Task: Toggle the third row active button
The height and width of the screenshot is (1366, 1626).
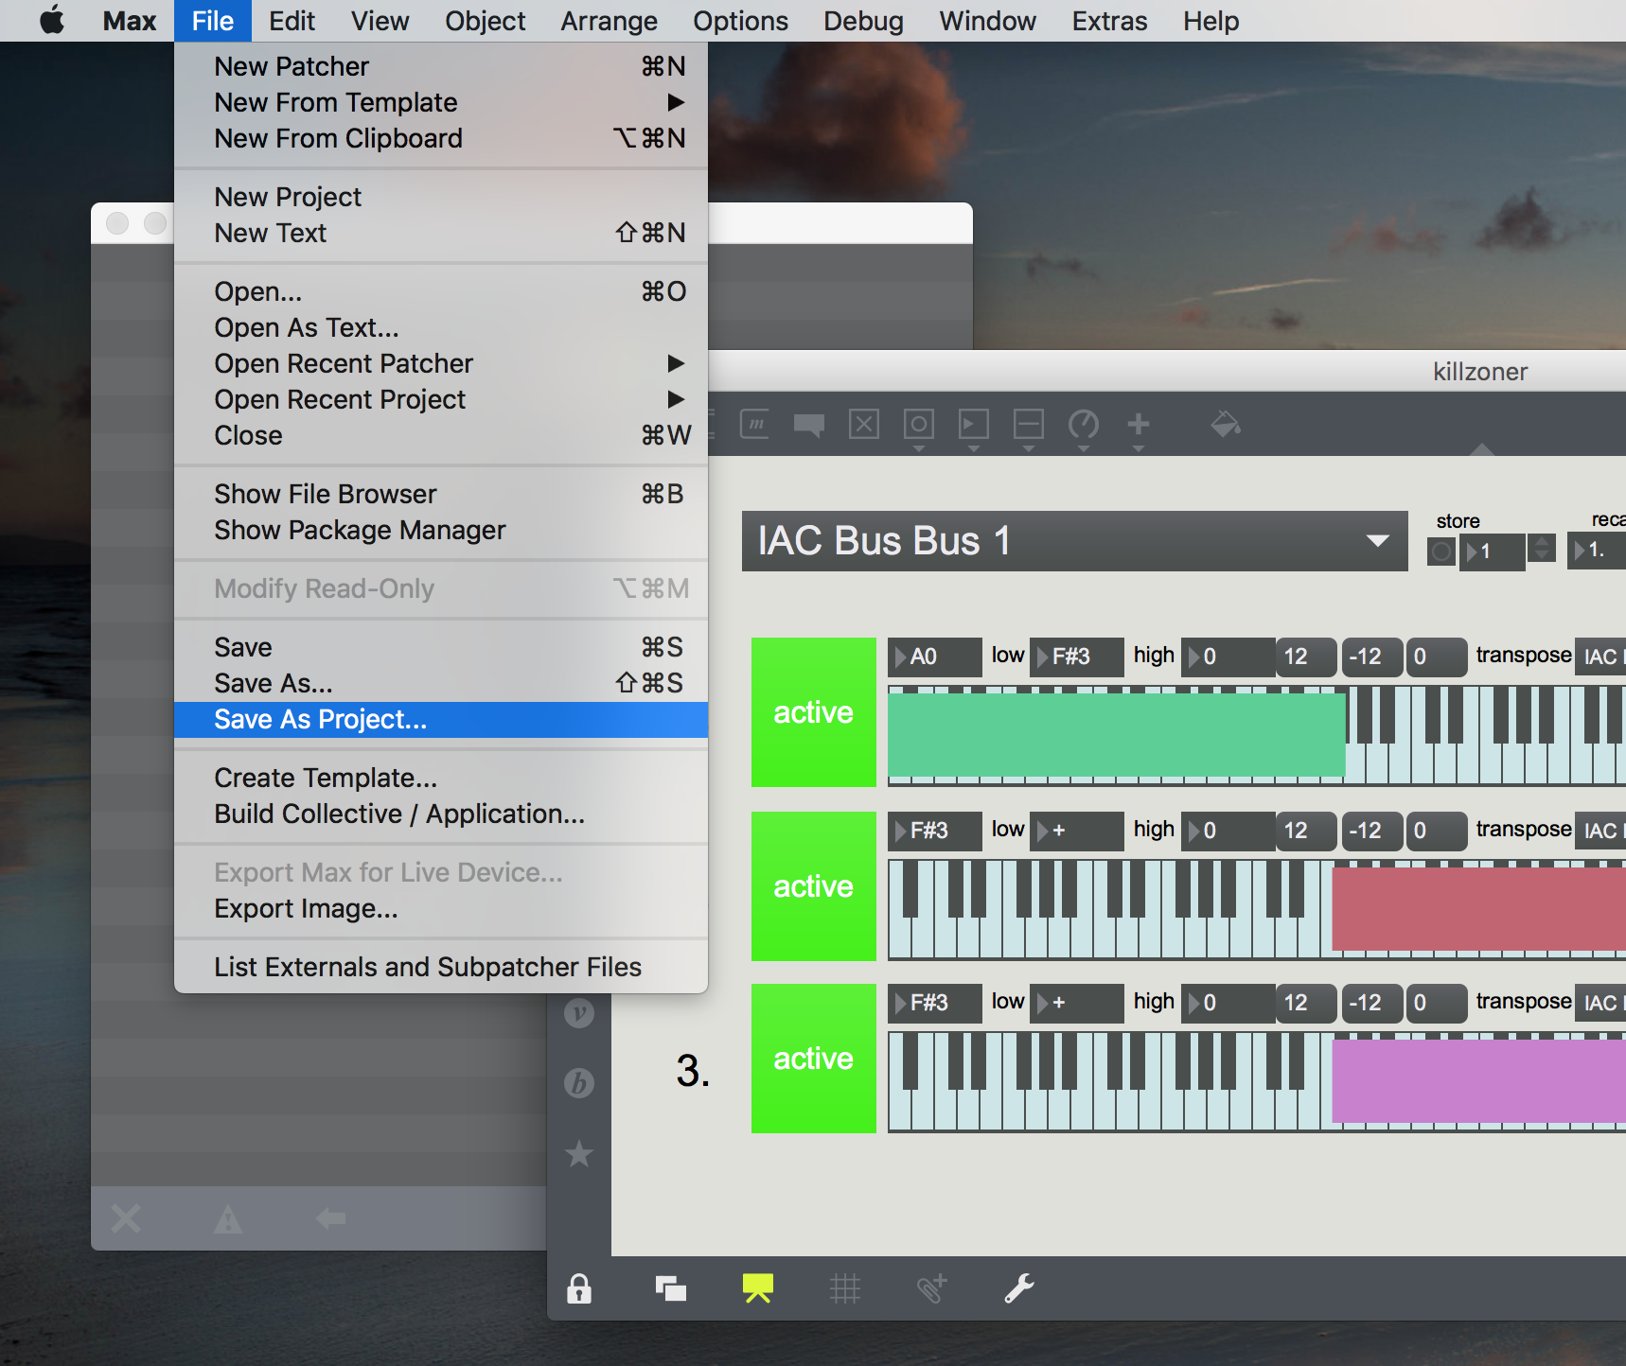Action: point(813,1059)
